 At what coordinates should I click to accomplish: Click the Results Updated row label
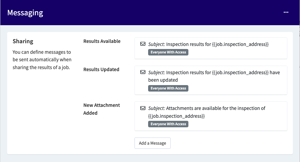[x=101, y=69]
